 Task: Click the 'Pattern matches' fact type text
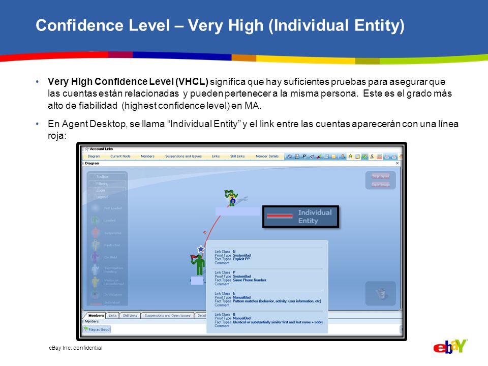click(277, 301)
